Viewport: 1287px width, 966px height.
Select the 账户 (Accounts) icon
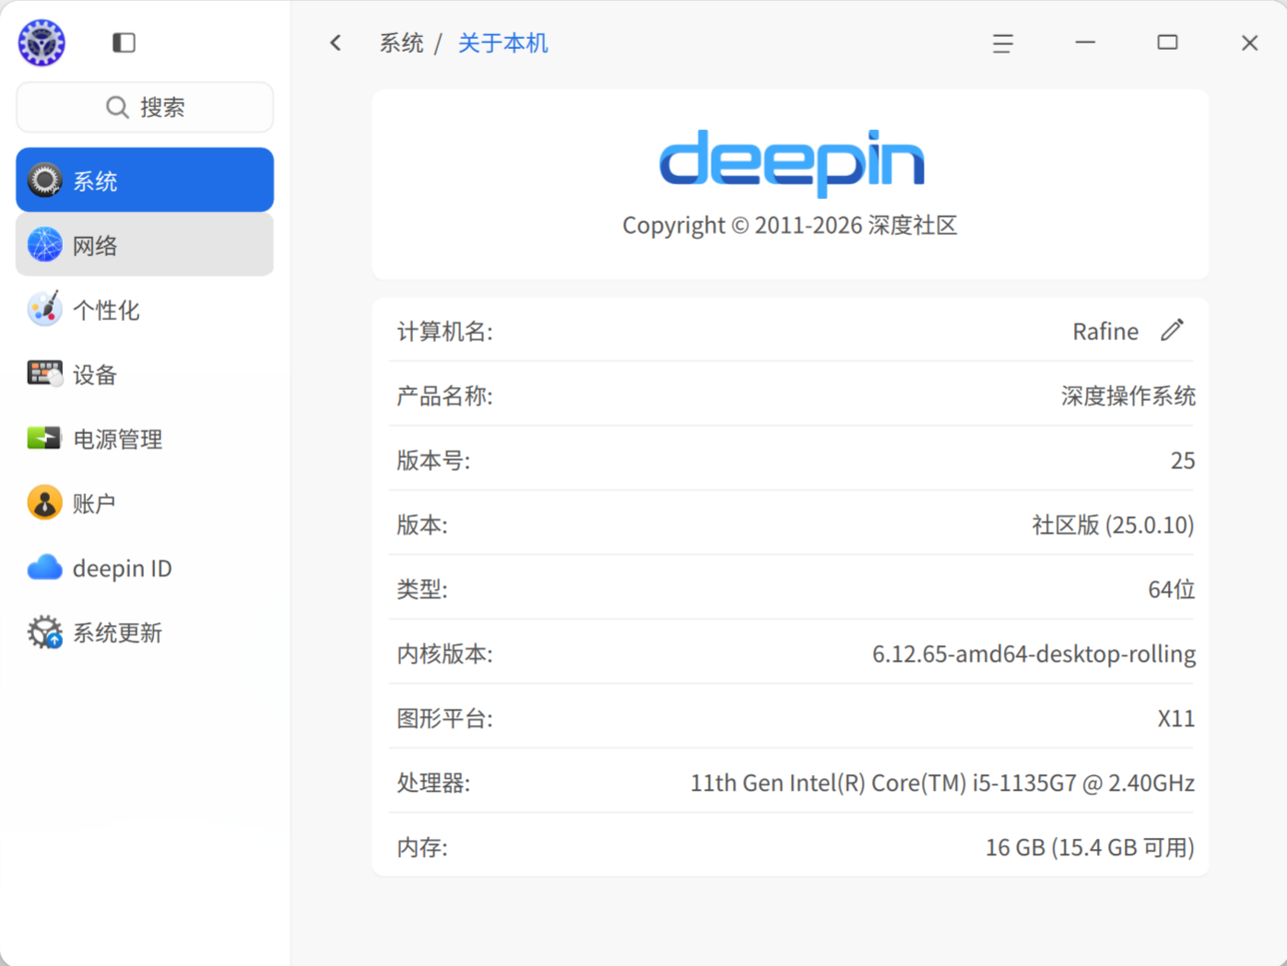44,503
